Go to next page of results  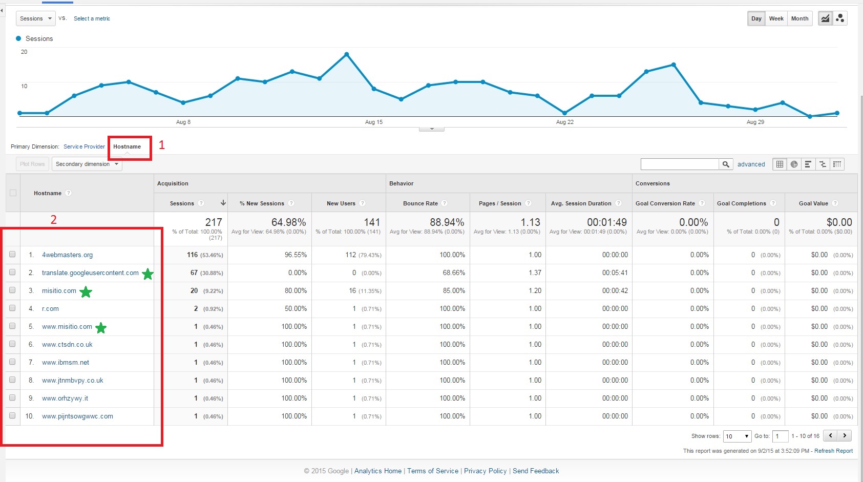(845, 435)
